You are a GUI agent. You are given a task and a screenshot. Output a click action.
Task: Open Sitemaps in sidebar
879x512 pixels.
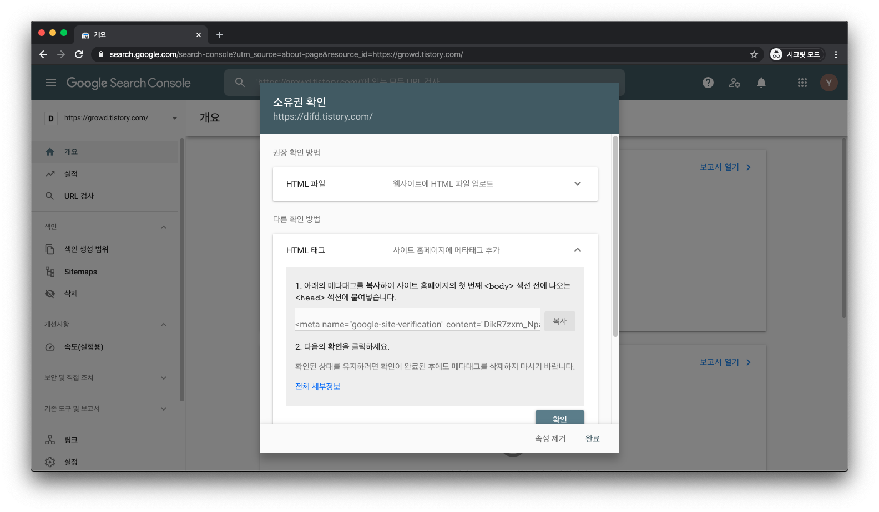pyautogui.click(x=104, y=272)
